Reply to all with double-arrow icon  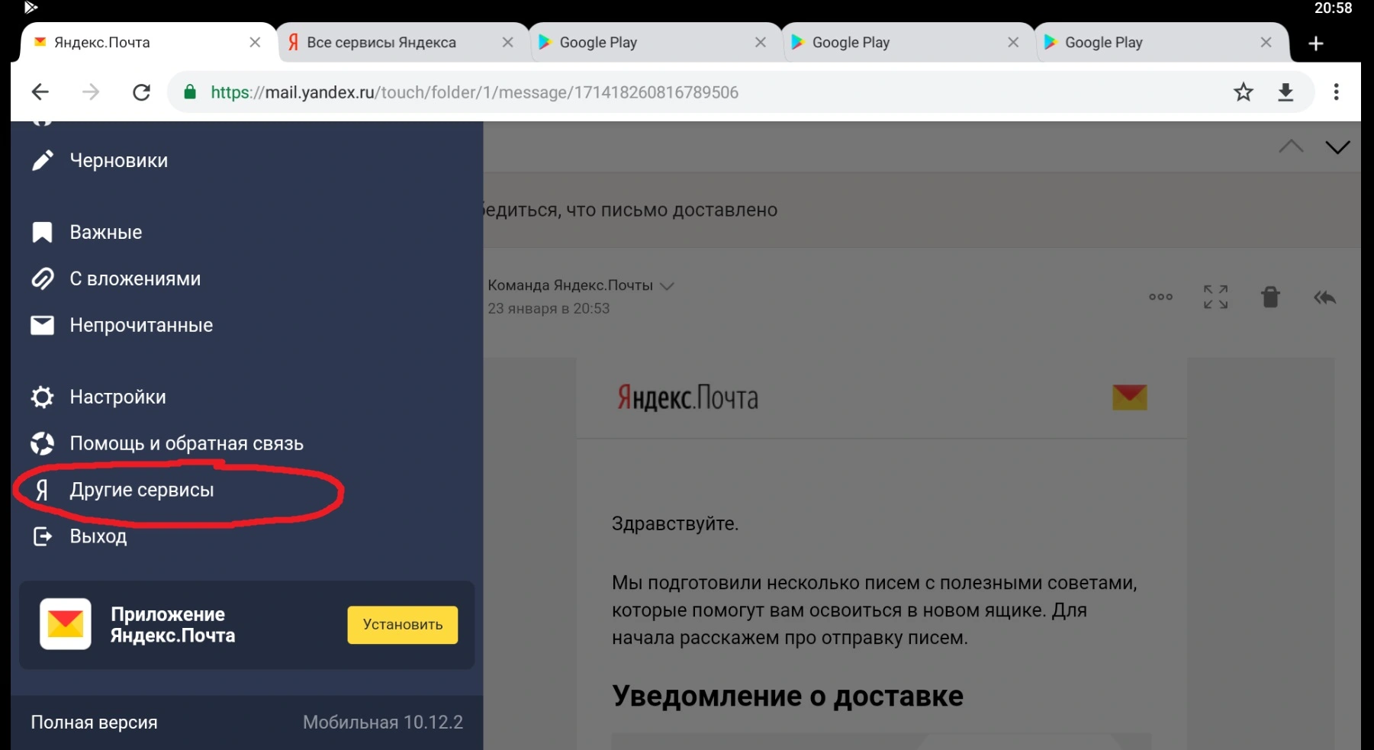[x=1325, y=297]
